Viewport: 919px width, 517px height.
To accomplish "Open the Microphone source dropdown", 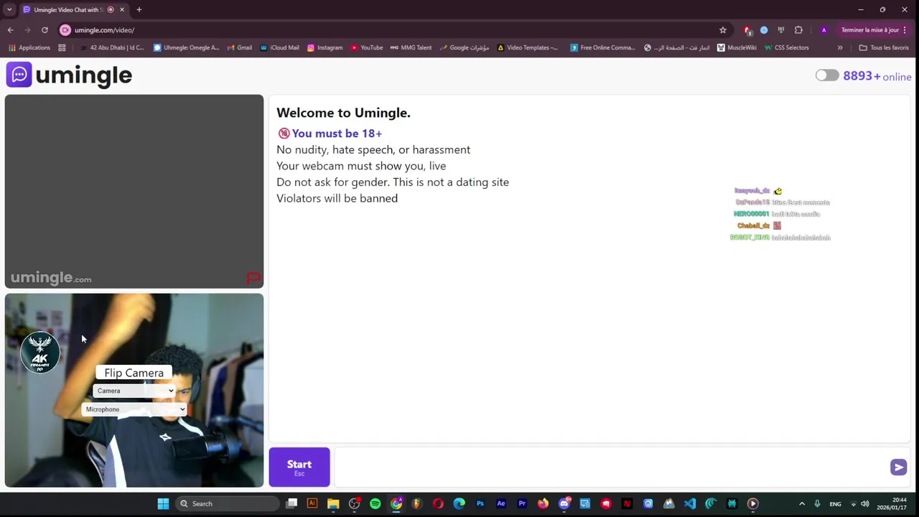I will 134,409.
